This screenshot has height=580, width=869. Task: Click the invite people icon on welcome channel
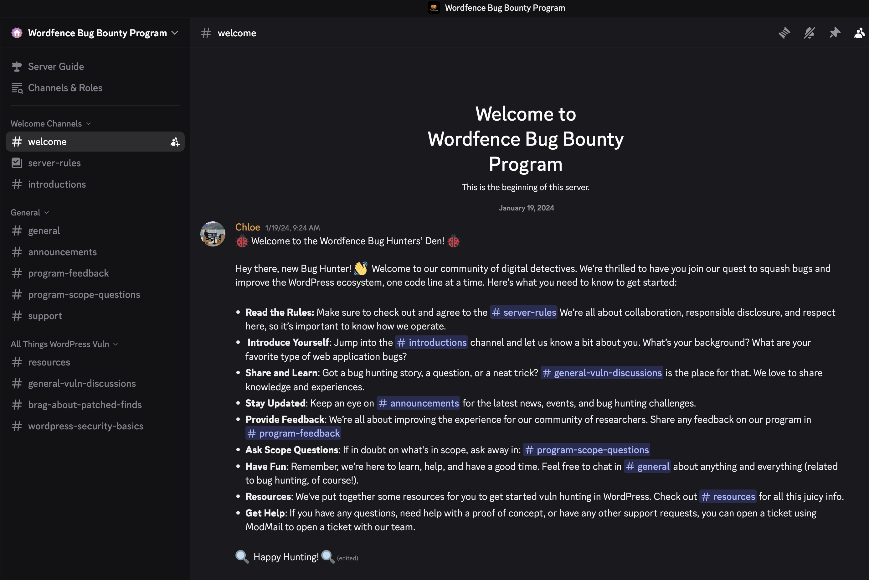point(174,142)
